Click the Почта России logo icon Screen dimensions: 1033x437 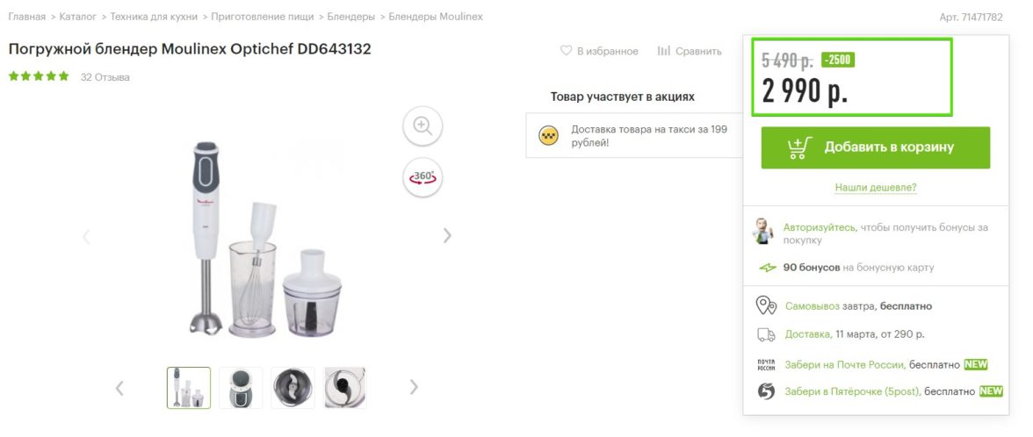coord(766,365)
